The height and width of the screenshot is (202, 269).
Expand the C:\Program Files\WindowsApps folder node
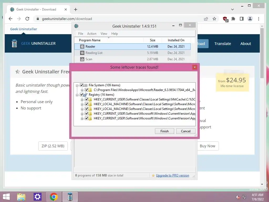(82, 90)
